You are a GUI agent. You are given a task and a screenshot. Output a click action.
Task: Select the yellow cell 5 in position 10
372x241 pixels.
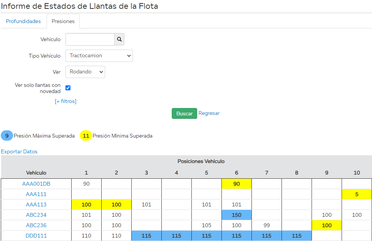(357, 194)
